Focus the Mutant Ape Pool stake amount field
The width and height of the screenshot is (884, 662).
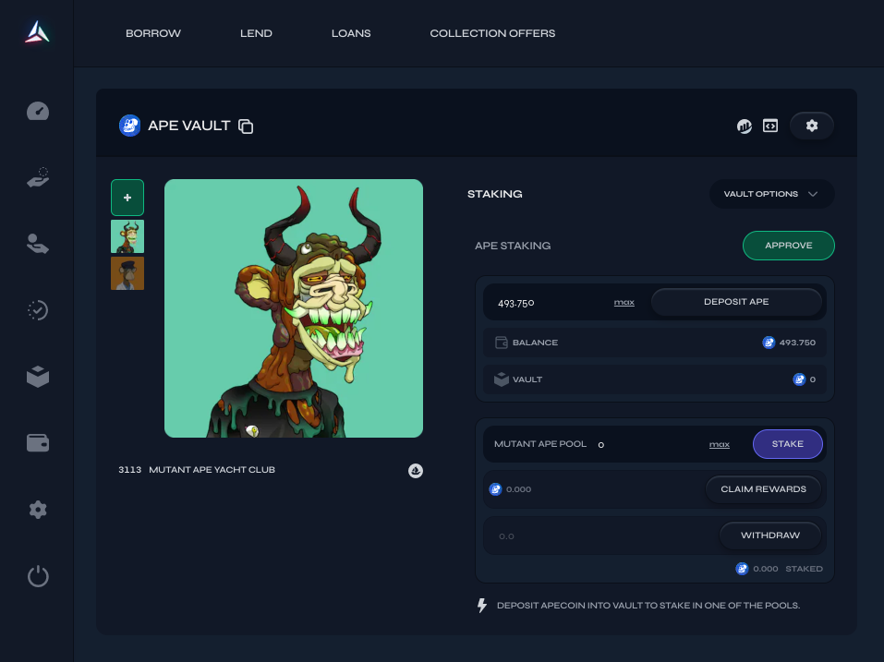point(648,444)
